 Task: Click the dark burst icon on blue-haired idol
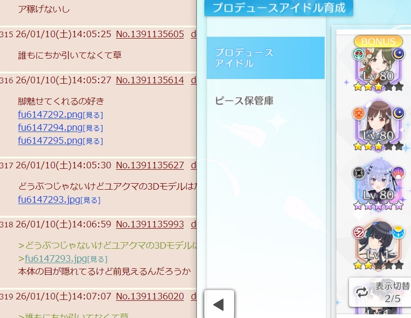pyautogui.click(x=358, y=173)
